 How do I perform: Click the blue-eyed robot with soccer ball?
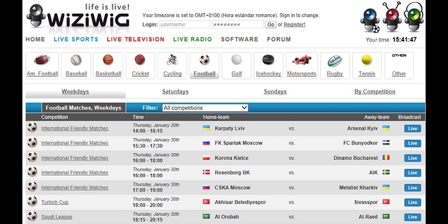coord(370,20)
